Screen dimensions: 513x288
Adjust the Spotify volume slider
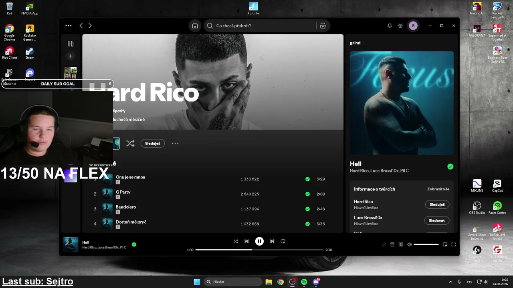click(x=426, y=244)
